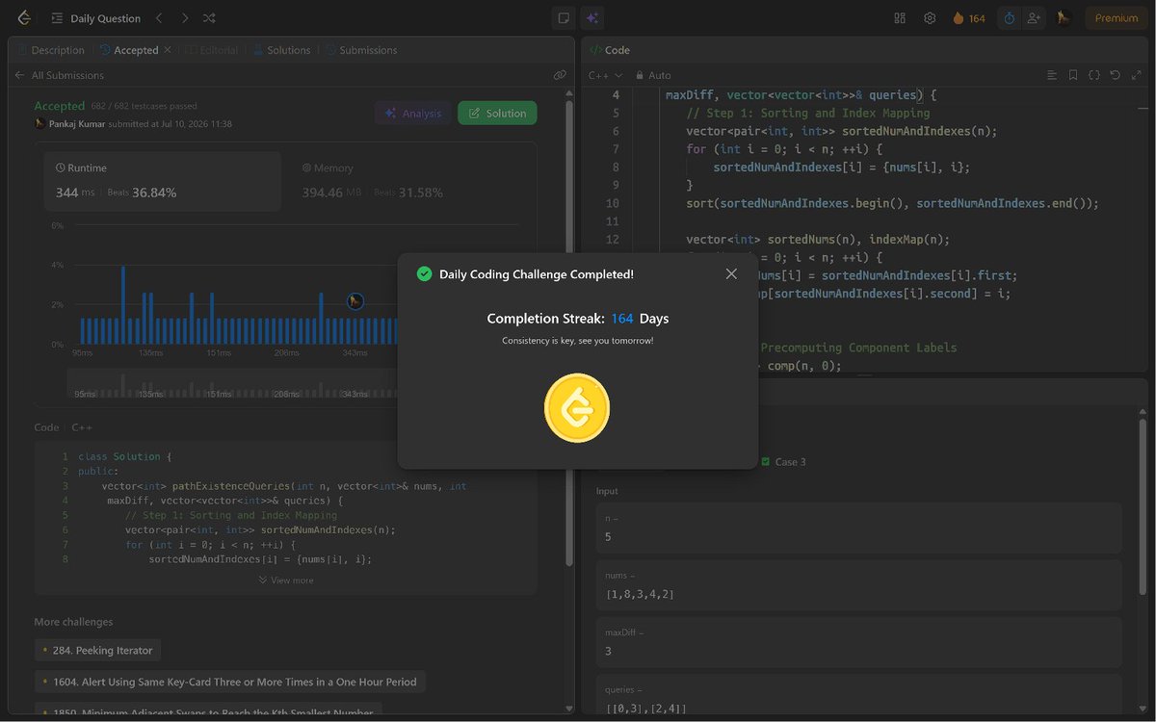Switch to the Editorial tab

click(x=212, y=50)
